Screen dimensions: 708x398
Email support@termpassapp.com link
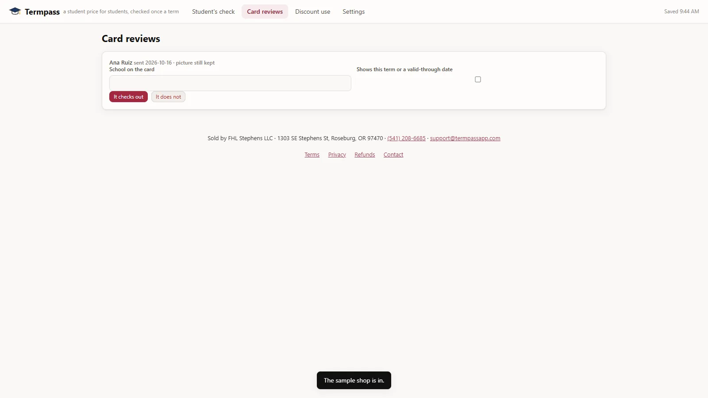[x=465, y=138]
